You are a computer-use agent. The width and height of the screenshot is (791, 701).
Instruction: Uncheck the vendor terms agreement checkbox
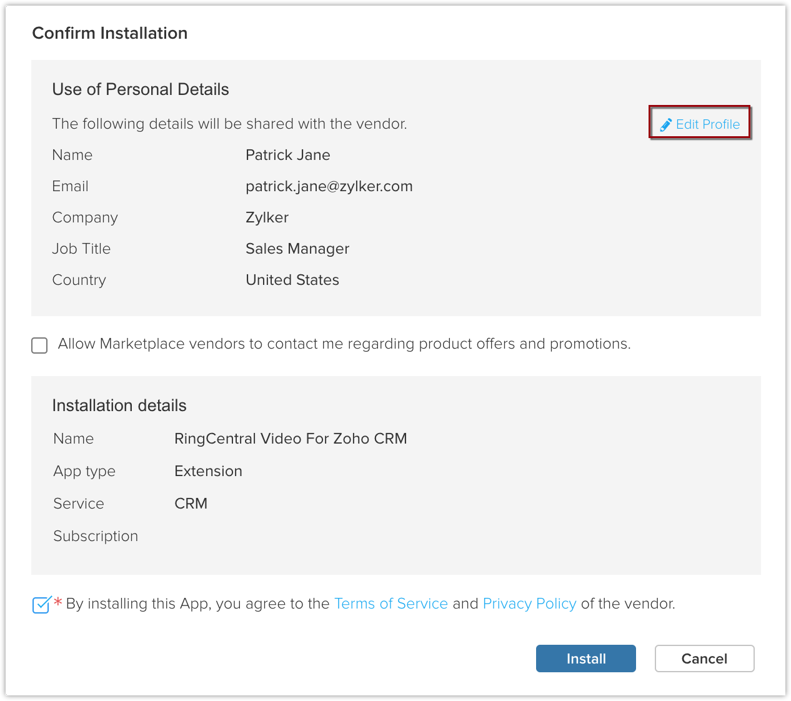tap(41, 605)
